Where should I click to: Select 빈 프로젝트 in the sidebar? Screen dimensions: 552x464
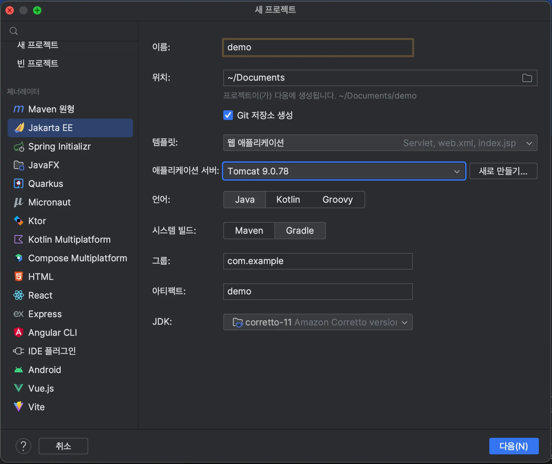pyautogui.click(x=38, y=63)
